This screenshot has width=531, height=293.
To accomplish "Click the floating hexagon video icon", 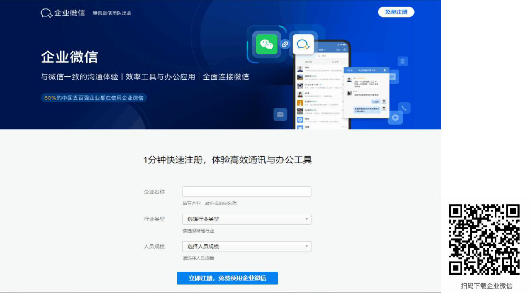I will click(395, 117).
